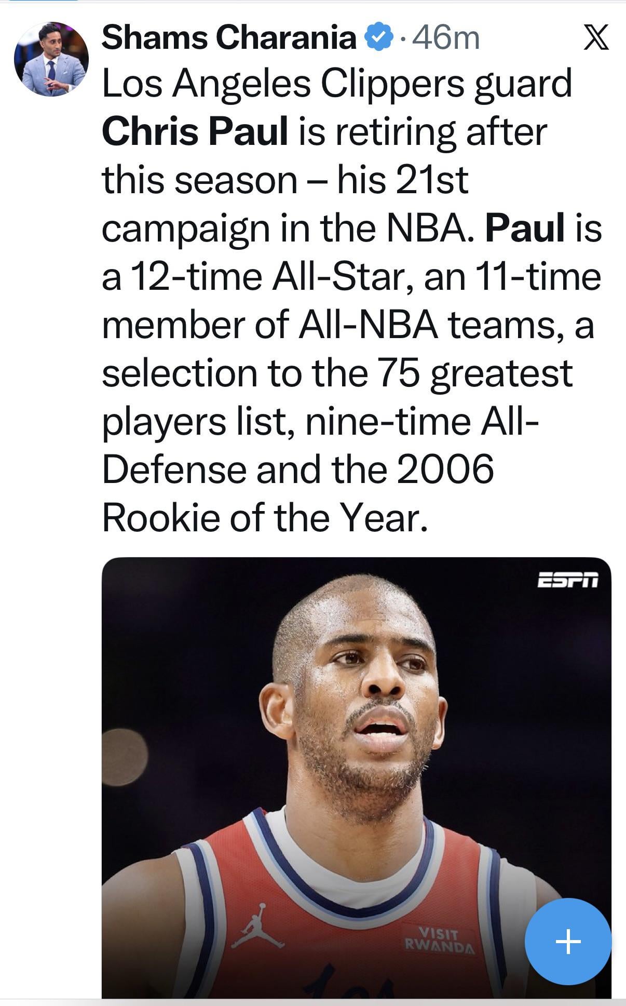Open Shams Charania's profile avatar
Image resolution: width=626 pixels, height=1006 pixels.
point(51,59)
